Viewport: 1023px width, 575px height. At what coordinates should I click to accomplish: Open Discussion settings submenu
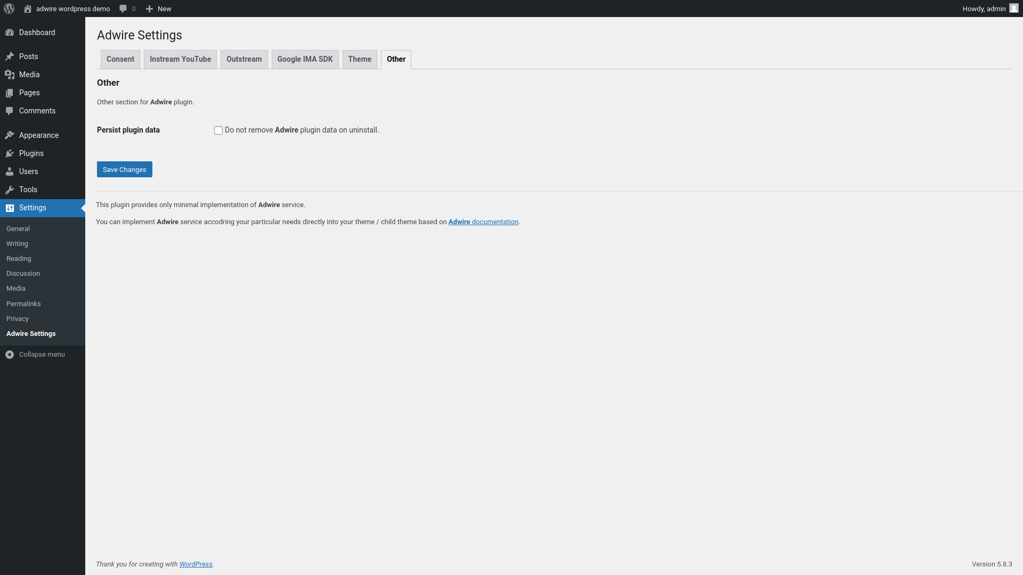pyautogui.click(x=23, y=274)
